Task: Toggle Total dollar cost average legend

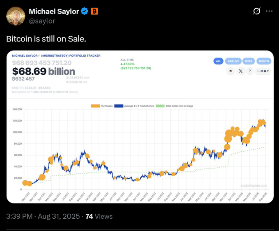Action: pos(174,106)
